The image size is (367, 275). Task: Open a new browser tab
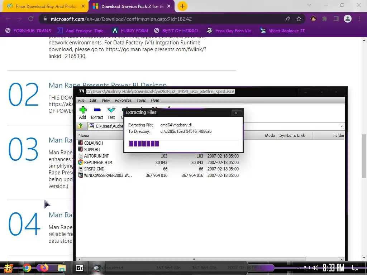click(x=182, y=6)
